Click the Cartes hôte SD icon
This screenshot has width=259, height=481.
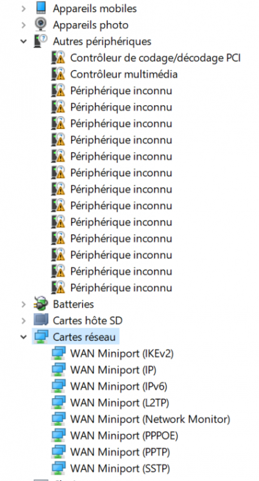[x=40, y=321]
